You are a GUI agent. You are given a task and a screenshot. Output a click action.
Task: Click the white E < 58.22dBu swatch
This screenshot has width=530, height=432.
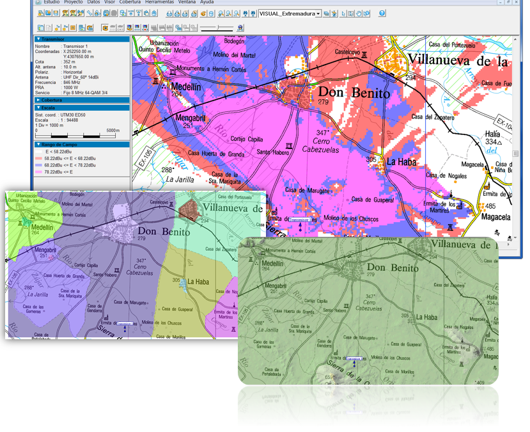click(x=38, y=152)
